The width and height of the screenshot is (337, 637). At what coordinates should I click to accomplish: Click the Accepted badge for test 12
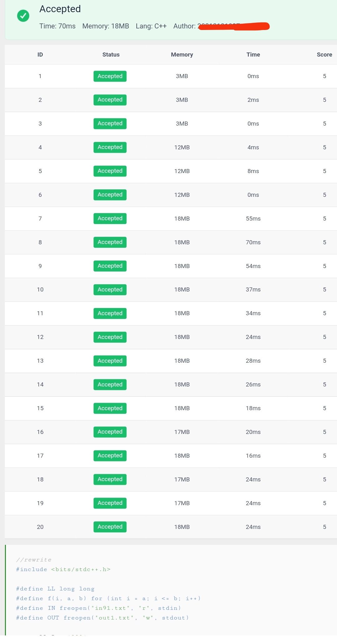tap(110, 337)
